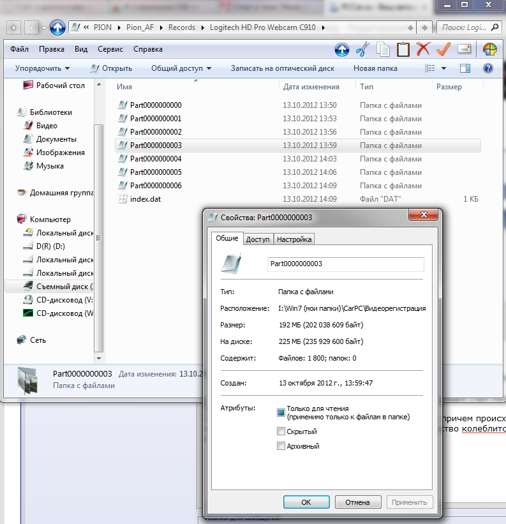This screenshot has height=524, width=506.
Task: Select the Part0000000005 folder
Action: coord(156,172)
